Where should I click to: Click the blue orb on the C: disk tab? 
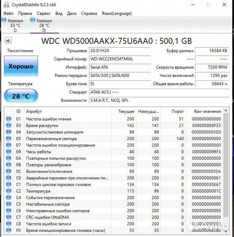pyautogui.click(x=4, y=20)
